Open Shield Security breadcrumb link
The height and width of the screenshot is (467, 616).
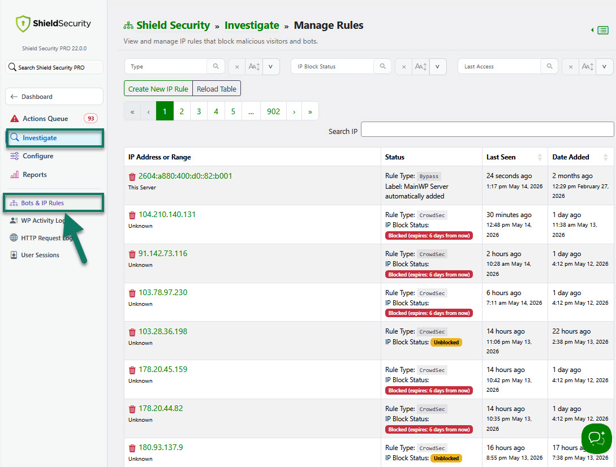[x=173, y=25]
